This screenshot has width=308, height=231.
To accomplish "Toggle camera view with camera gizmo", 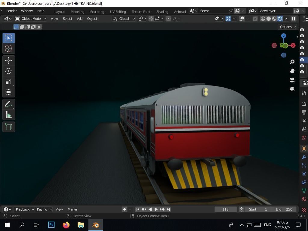I will pyautogui.click(x=292, y=80).
